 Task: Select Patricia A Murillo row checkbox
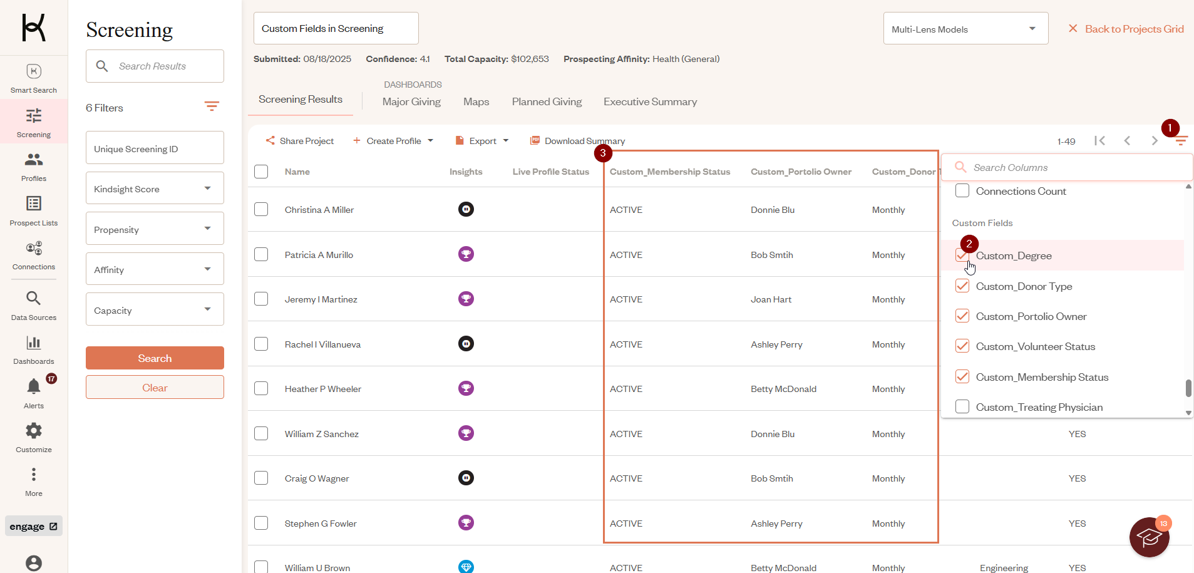point(261,254)
